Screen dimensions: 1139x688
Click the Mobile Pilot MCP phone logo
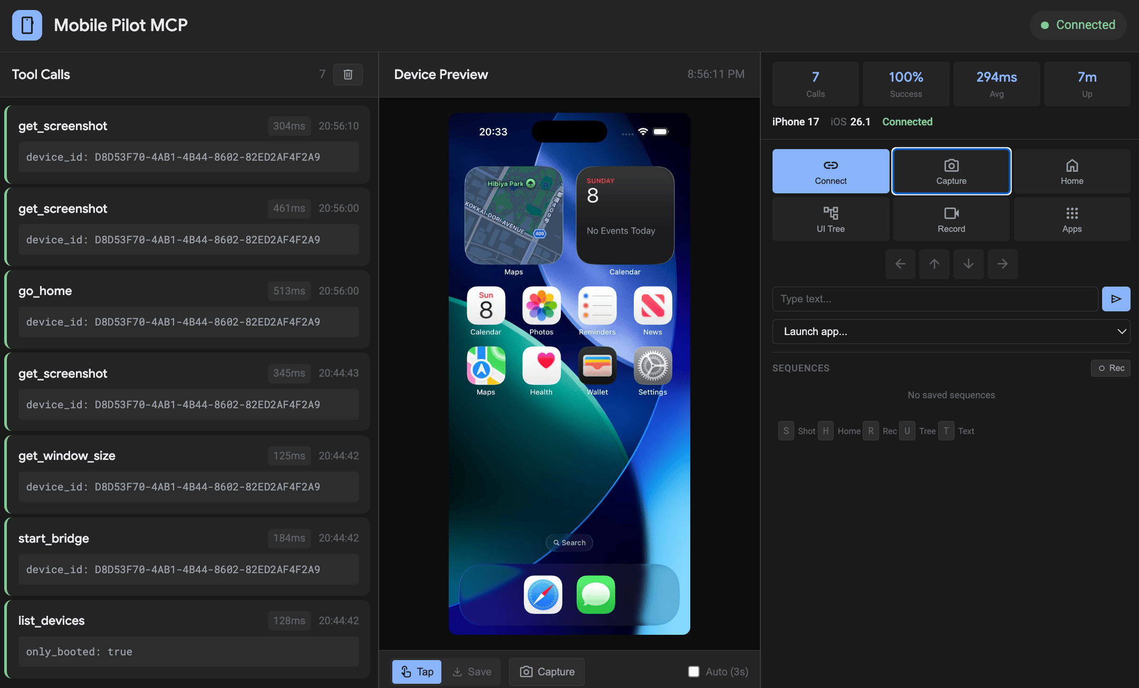point(27,25)
